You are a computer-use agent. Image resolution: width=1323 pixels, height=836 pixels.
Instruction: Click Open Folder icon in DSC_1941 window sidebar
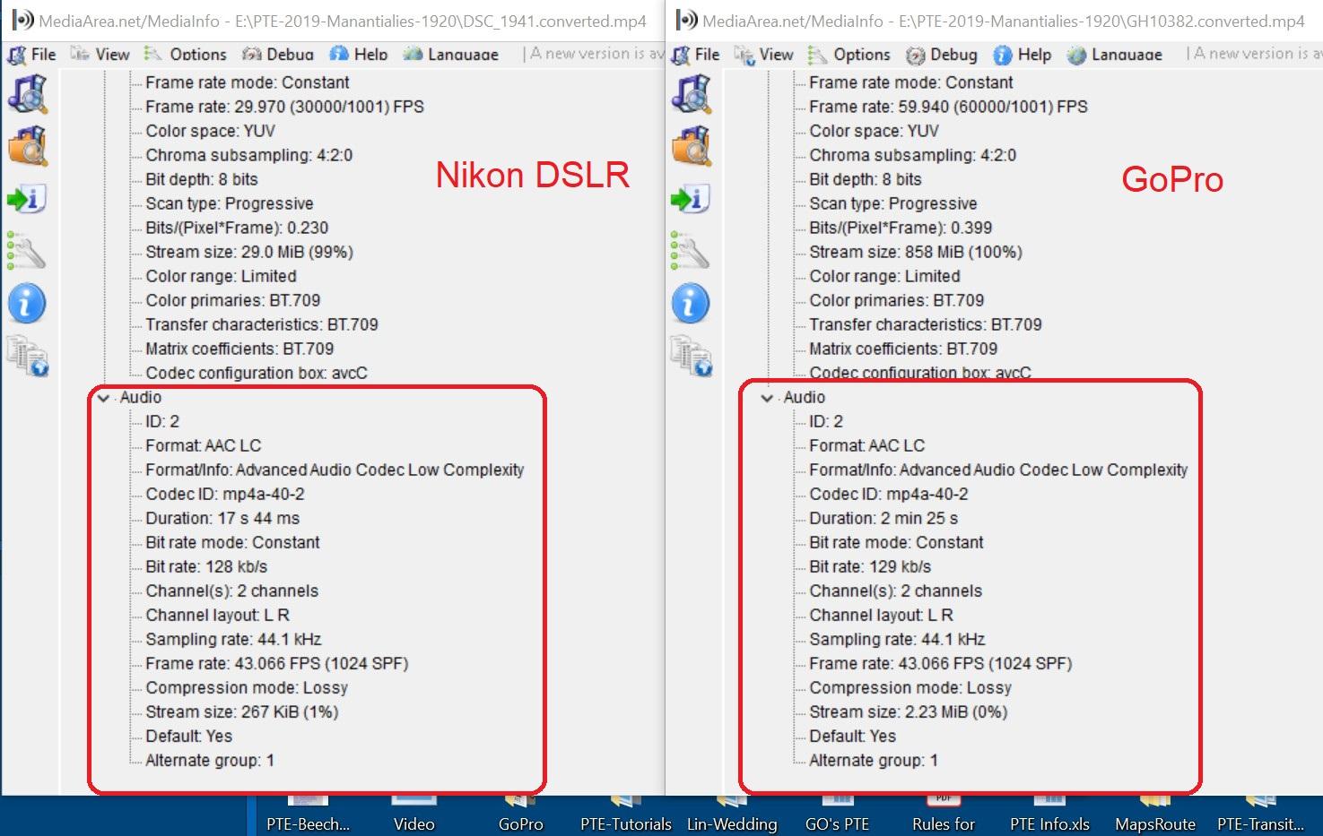27,147
